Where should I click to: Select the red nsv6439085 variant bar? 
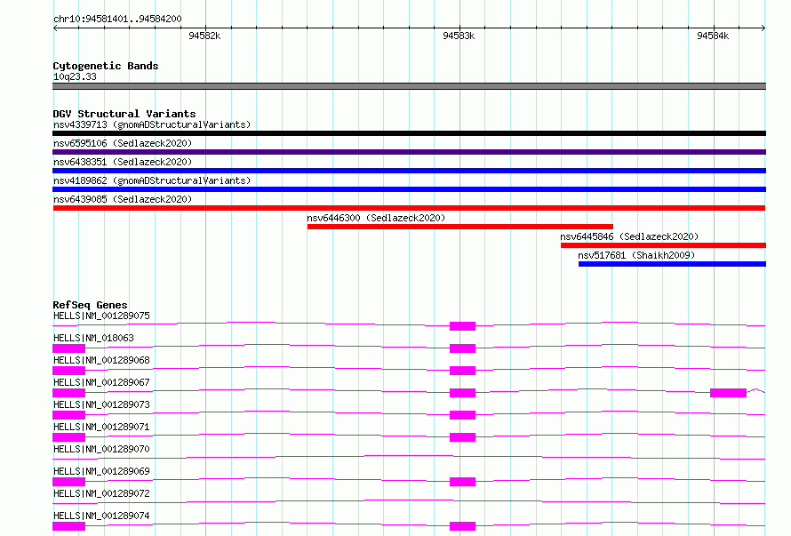(x=409, y=208)
